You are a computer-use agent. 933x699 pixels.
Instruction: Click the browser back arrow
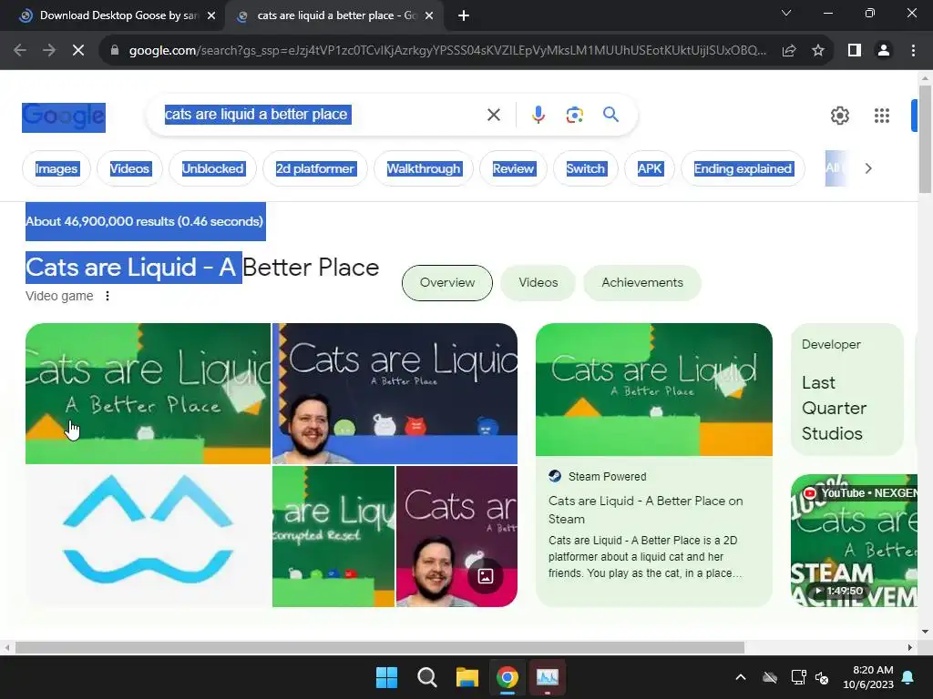[x=20, y=51]
